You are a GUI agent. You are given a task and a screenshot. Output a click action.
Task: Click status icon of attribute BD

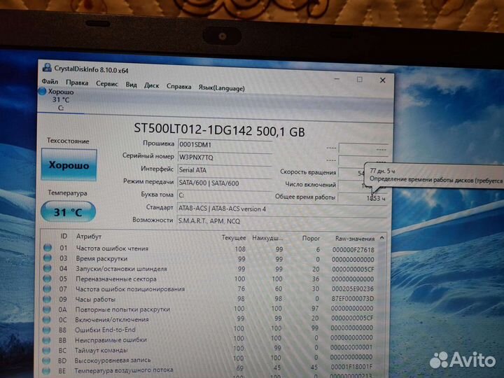point(46,360)
